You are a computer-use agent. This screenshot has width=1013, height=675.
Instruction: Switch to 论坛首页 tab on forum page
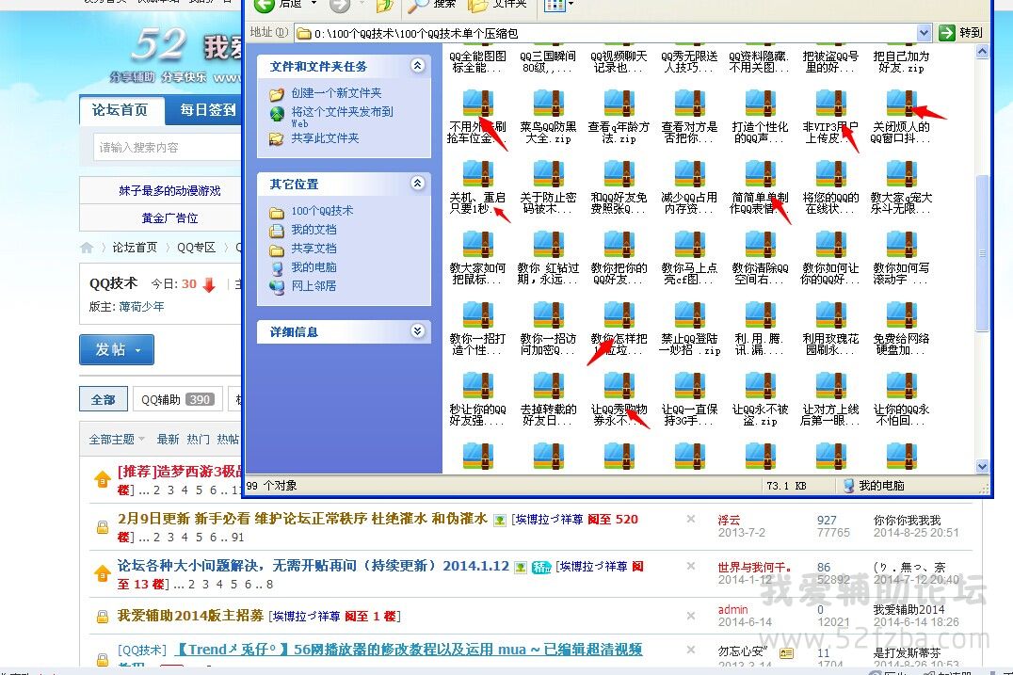click(121, 110)
